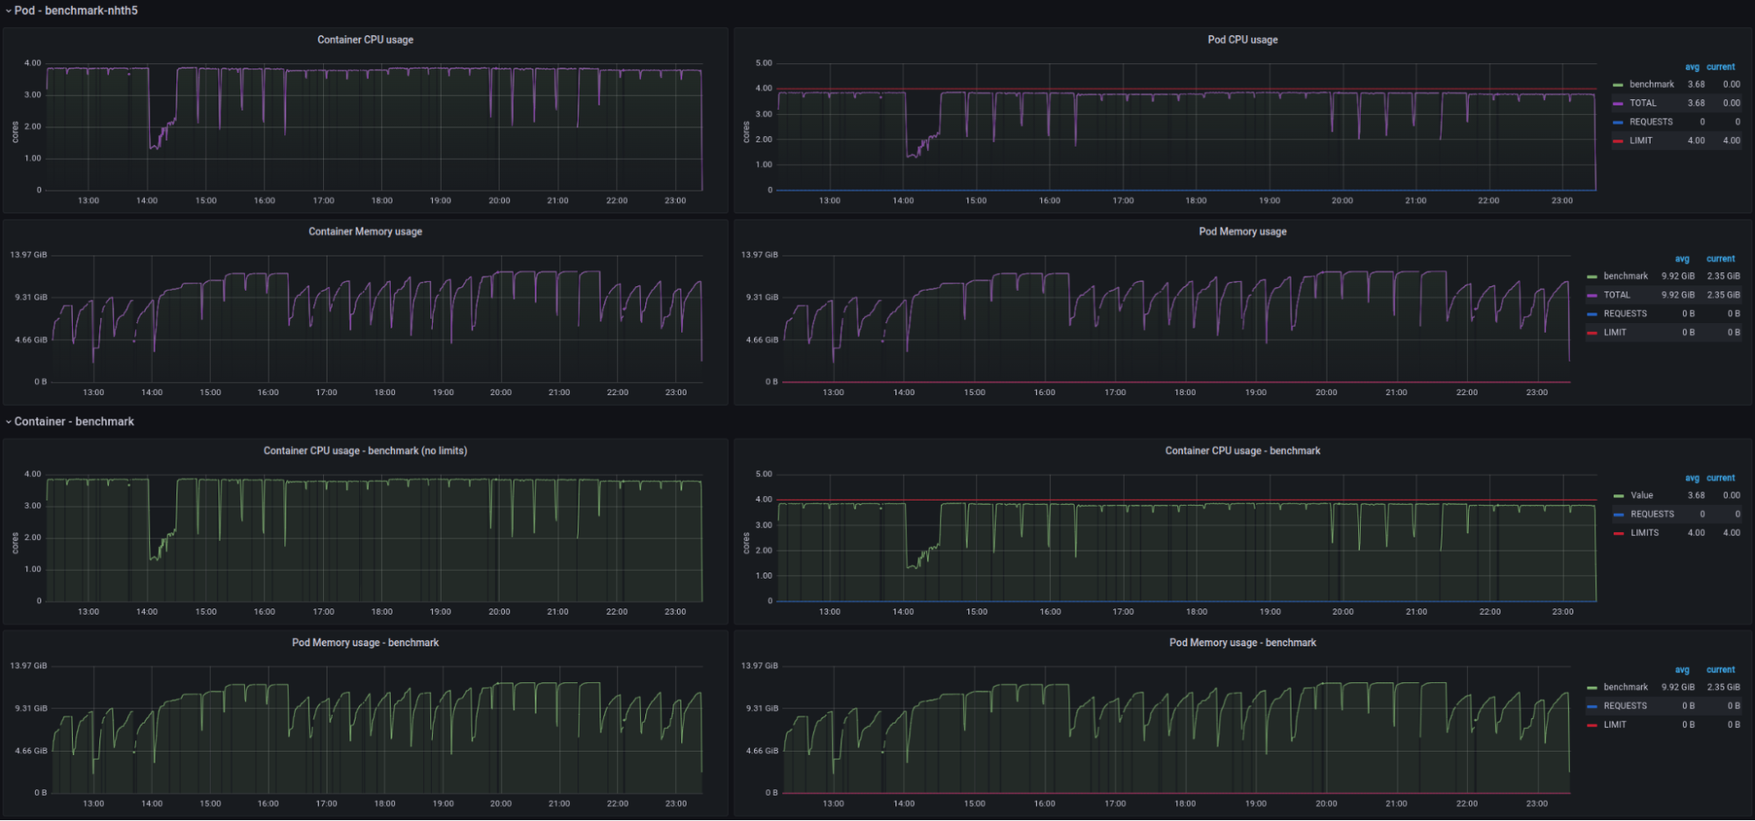Sort Pod Memory usage legend by avg
Viewport: 1755px width, 821px height.
click(x=1682, y=259)
